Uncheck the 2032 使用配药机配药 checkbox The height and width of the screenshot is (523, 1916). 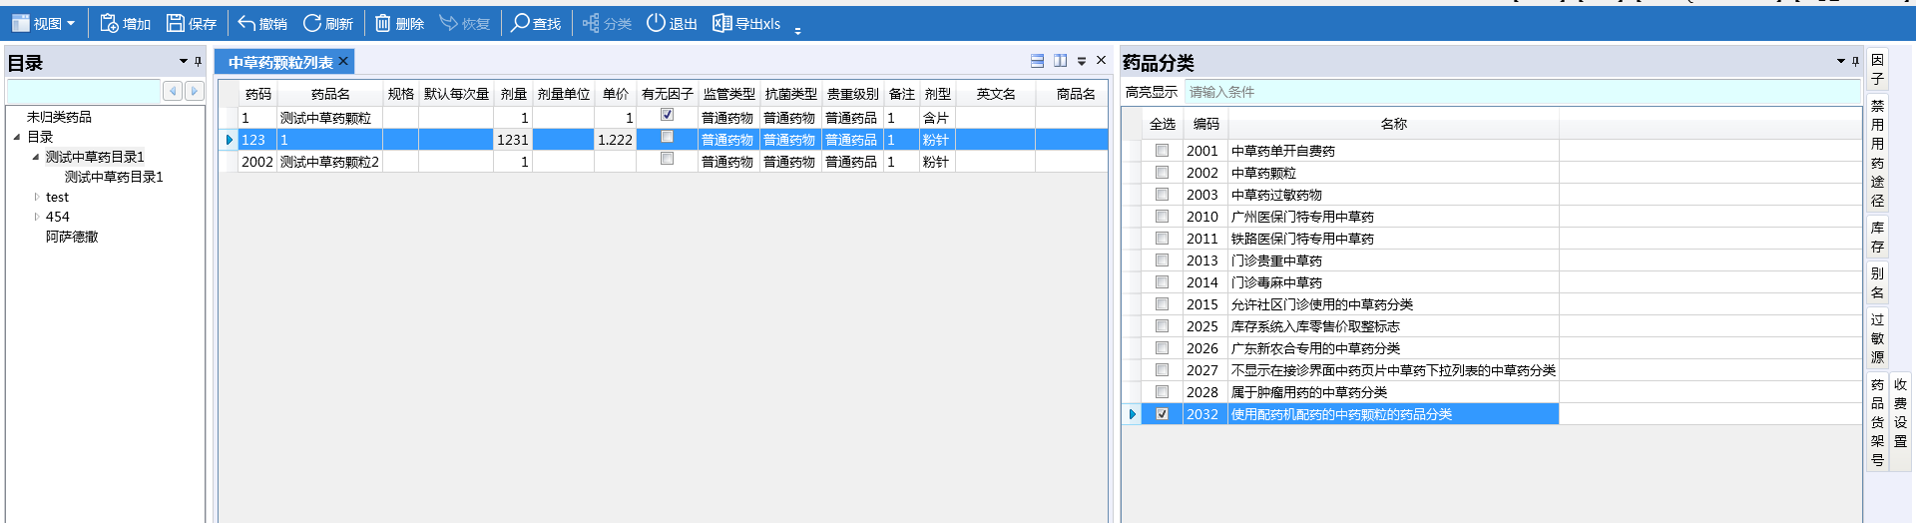[1162, 413]
